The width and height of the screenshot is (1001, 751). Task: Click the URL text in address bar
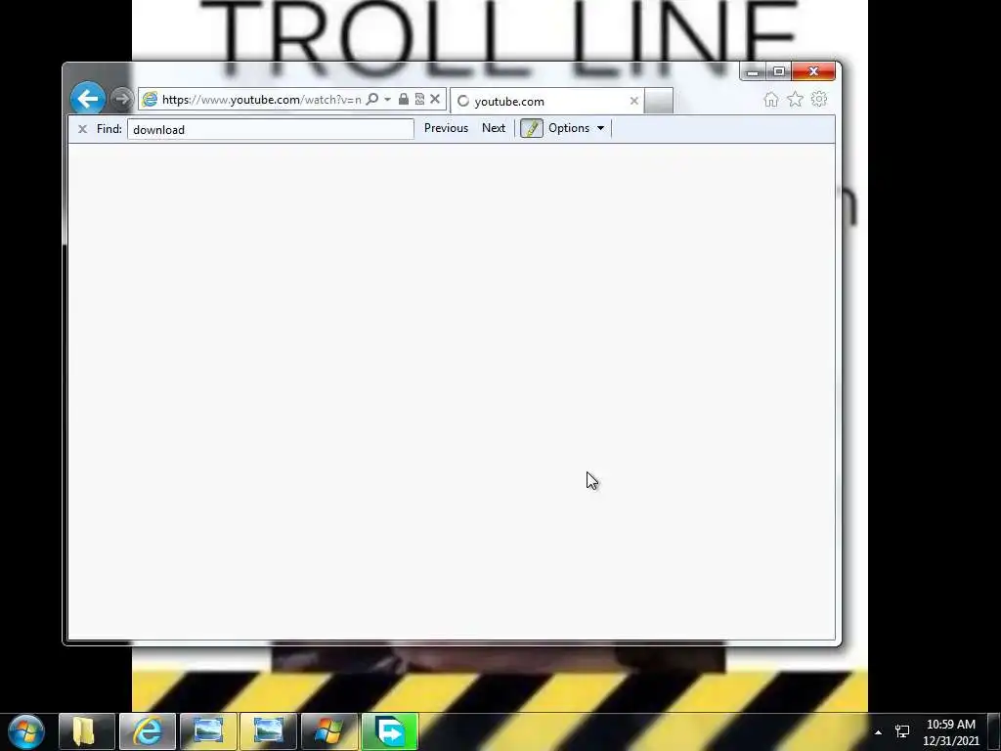pos(261,100)
